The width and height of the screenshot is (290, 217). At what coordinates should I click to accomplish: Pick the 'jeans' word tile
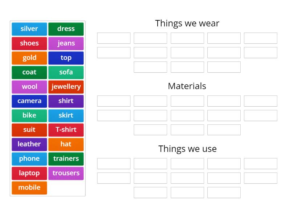coord(66,43)
